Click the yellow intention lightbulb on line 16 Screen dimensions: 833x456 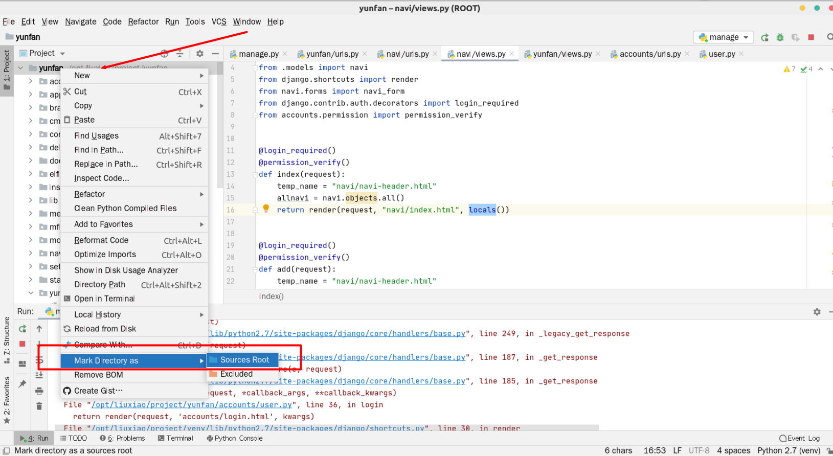click(x=266, y=209)
